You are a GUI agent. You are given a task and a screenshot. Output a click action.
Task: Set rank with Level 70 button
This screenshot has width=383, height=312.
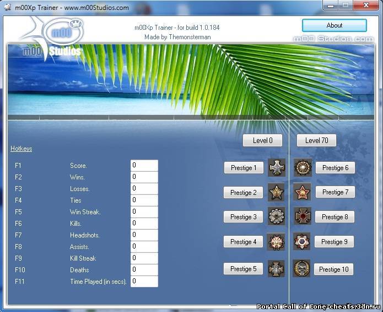tap(316, 140)
